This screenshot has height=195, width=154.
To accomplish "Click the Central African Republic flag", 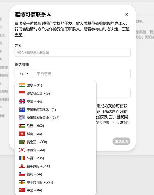I will (22, 182).
